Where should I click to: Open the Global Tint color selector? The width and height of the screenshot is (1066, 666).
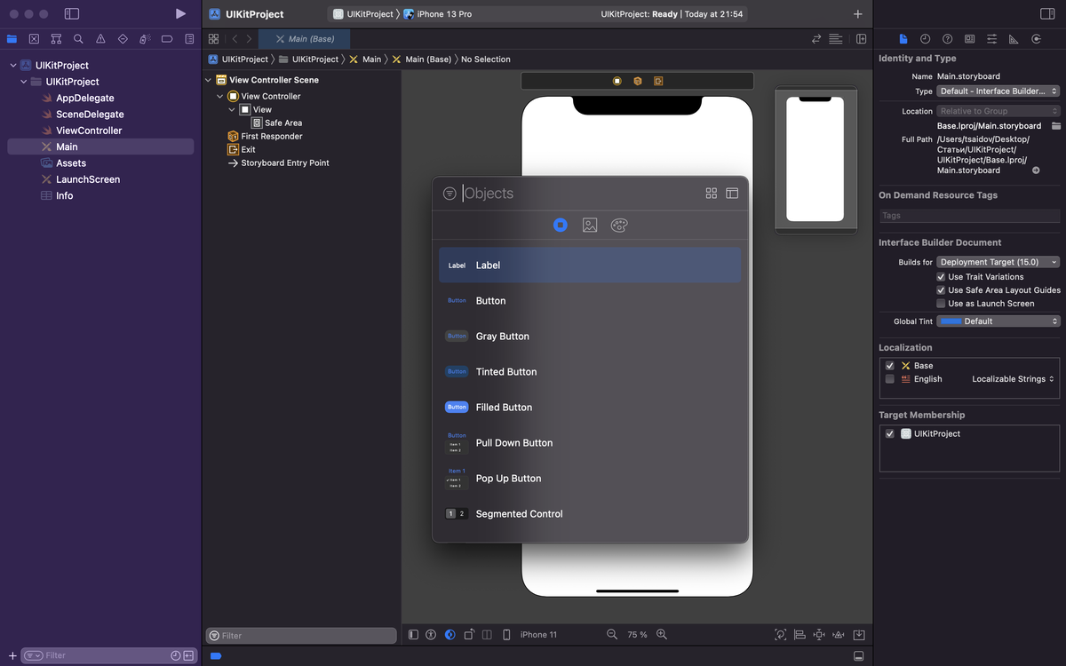click(x=998, y=321)
